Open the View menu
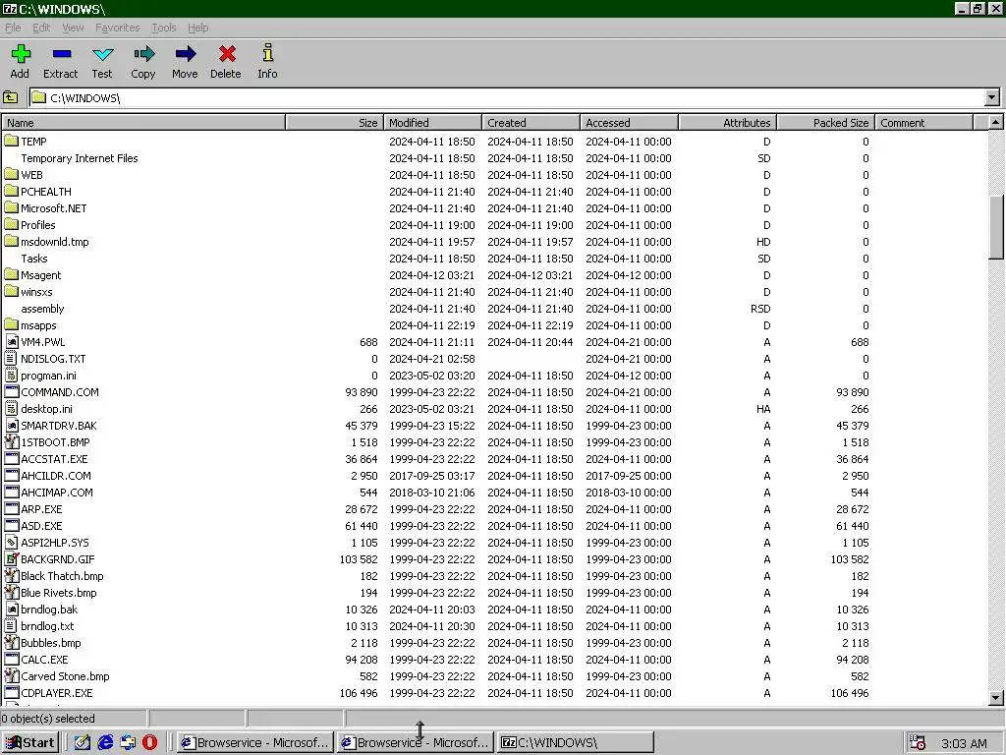Image resolution: width=1006 pixels, height=755 pixels. [73, 28]
